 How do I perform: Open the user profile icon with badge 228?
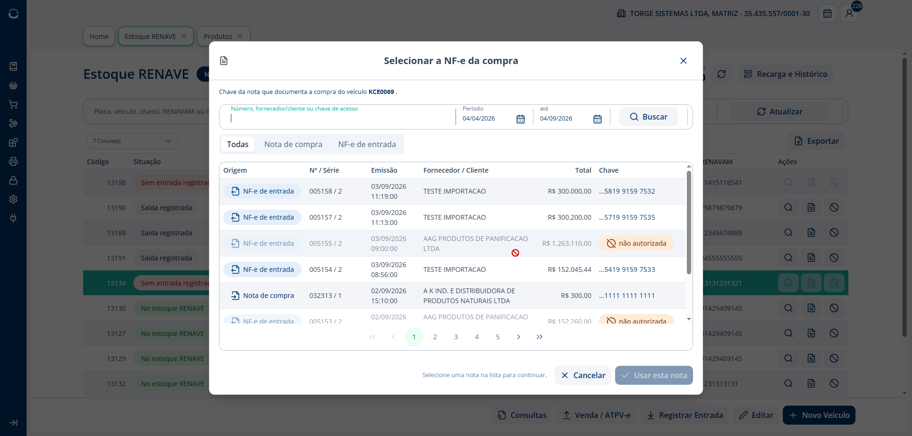click(x=849, y=13)
